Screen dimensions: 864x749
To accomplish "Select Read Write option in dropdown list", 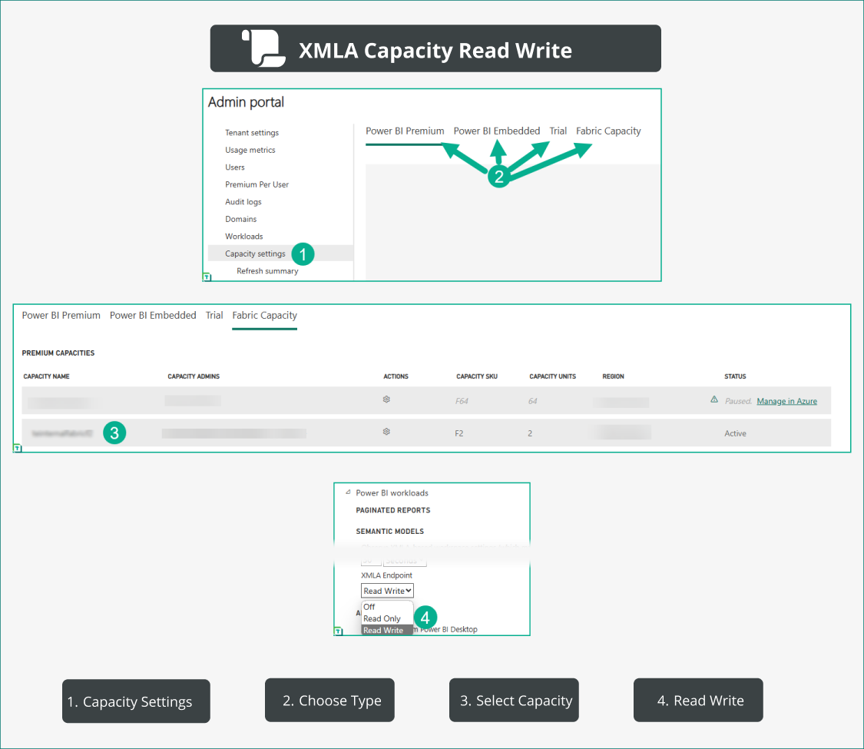I will 382,630.
